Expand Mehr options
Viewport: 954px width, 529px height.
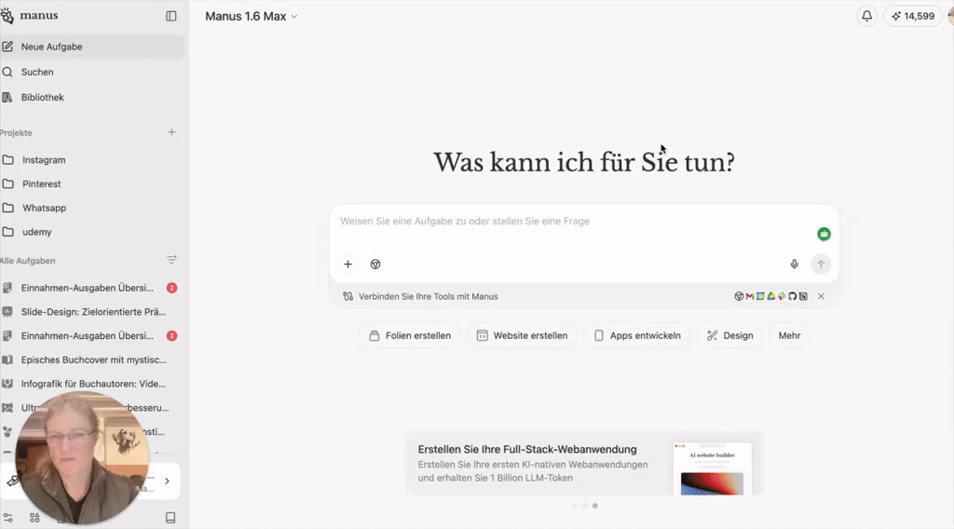tap(789, 335)
